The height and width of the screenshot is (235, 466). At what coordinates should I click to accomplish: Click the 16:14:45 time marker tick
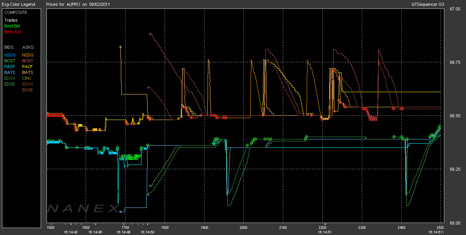click(x=95, y=224)
